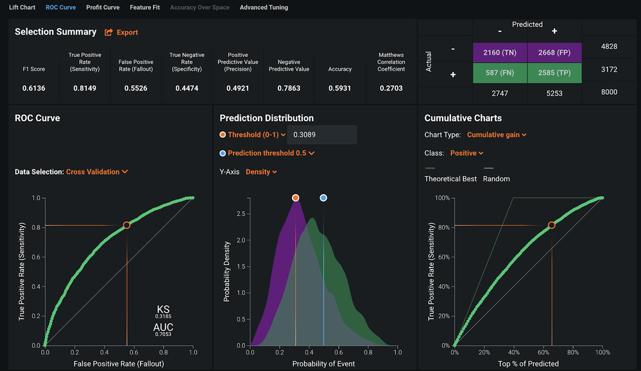
Task: Open the Profit Curve tab
Action: (x=103, y=7)
